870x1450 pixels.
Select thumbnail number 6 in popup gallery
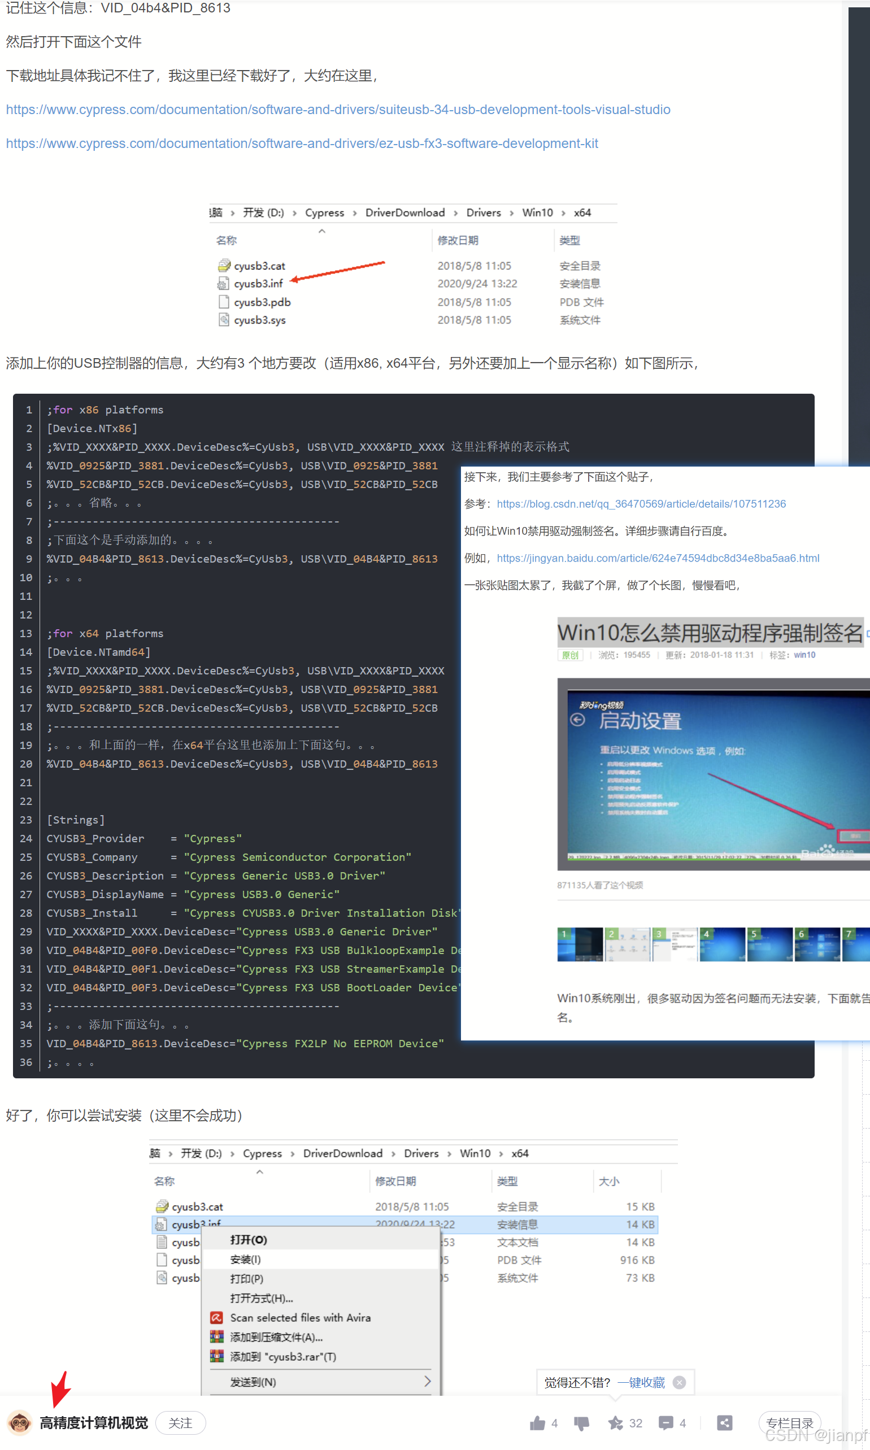(817, 944)
